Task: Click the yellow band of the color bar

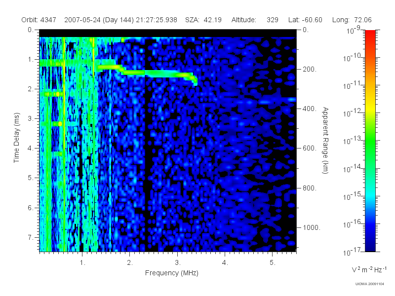Action: point(370,109)
